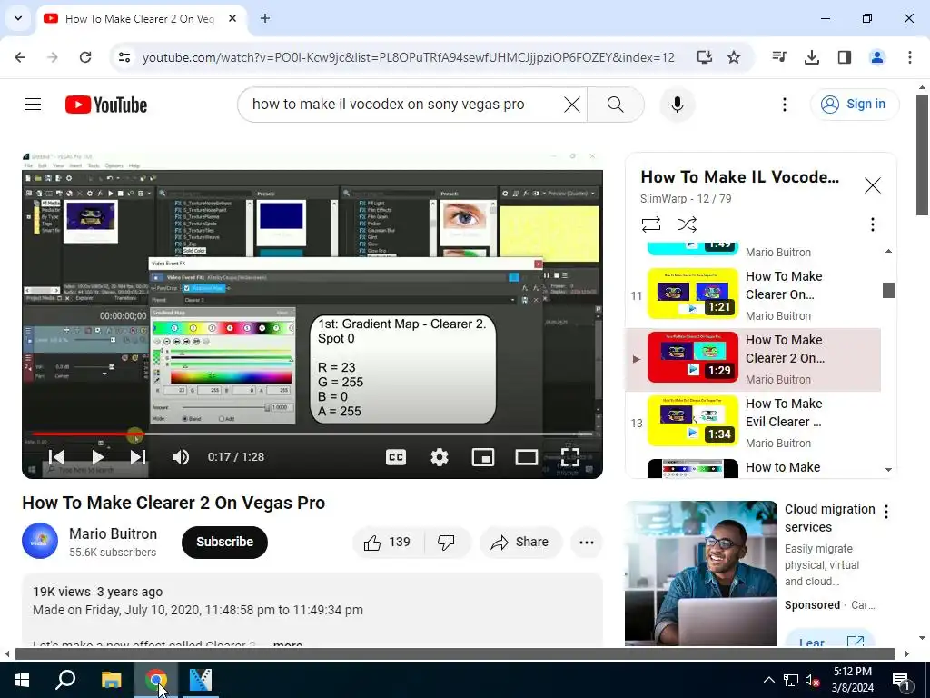Go back in browser history
This screenshot has width=930, height=698.
(x=20, y=57)
